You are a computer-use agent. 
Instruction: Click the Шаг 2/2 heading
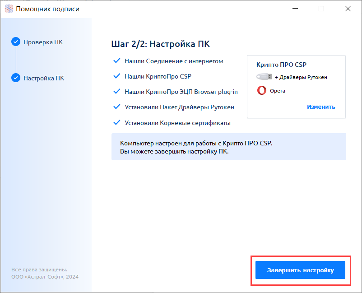[x=160, y=44]
